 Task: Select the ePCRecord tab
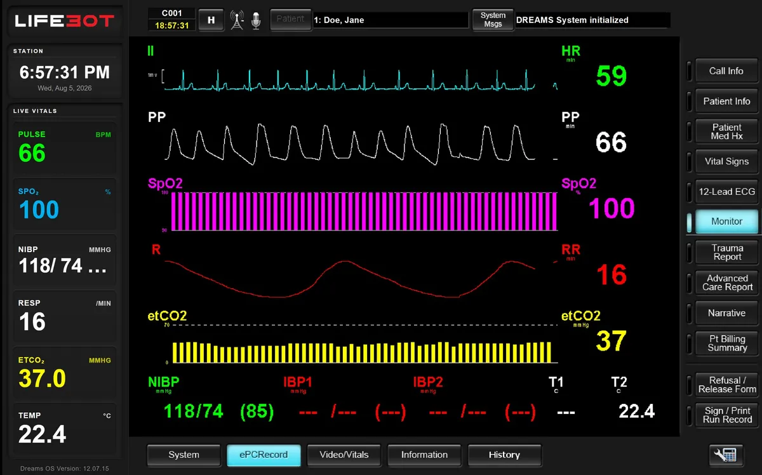(x=264, y=455)
